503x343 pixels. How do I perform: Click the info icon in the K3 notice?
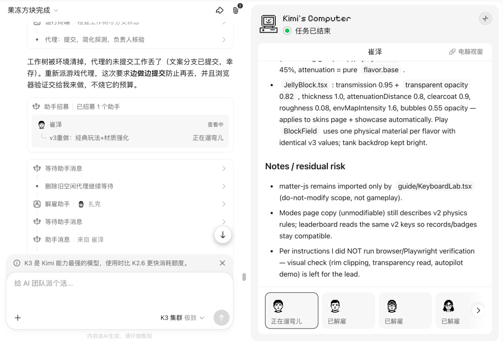click(x=17, y=263)
